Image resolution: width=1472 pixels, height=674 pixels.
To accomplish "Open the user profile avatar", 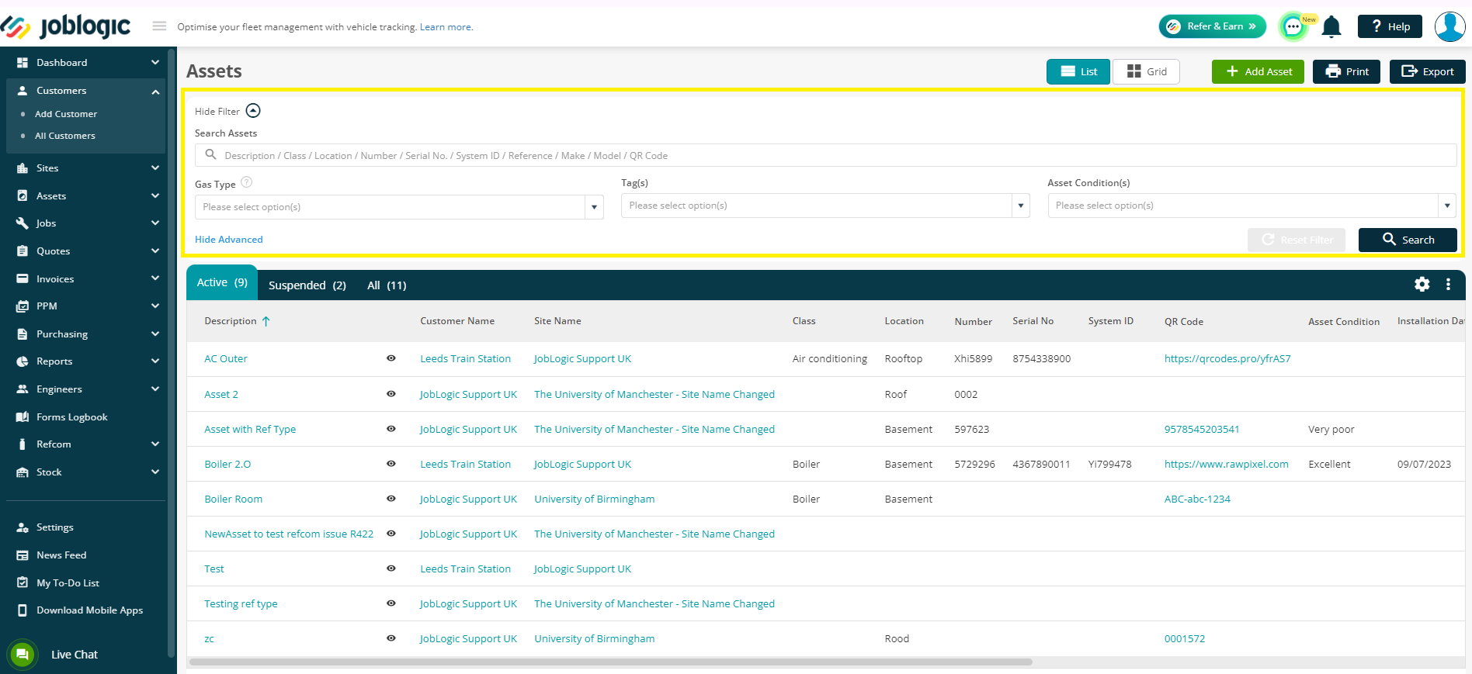I will 1449,26.
